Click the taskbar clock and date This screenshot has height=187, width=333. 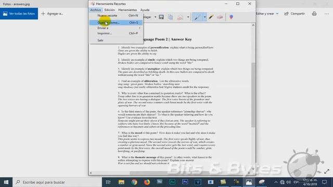pyautogui.click(x=310, y=182)
